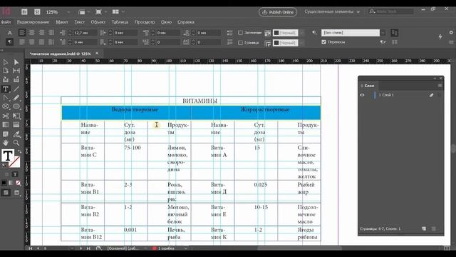This screenshot has height=257, width=456.
Task: Open the border color Черный dropdown
Action: click(301, 43)
